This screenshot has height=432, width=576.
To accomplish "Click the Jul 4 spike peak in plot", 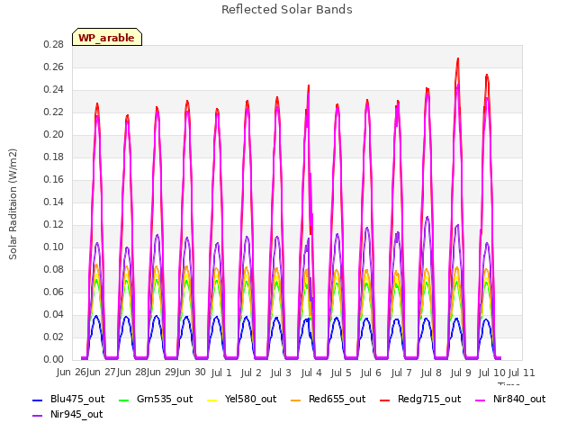I will (309, 86).
